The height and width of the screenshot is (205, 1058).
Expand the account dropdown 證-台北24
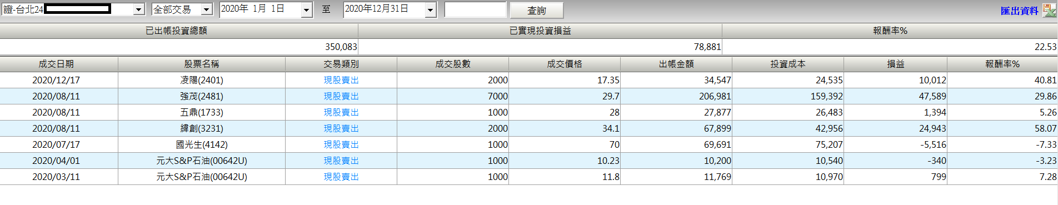tap(139, 9)
